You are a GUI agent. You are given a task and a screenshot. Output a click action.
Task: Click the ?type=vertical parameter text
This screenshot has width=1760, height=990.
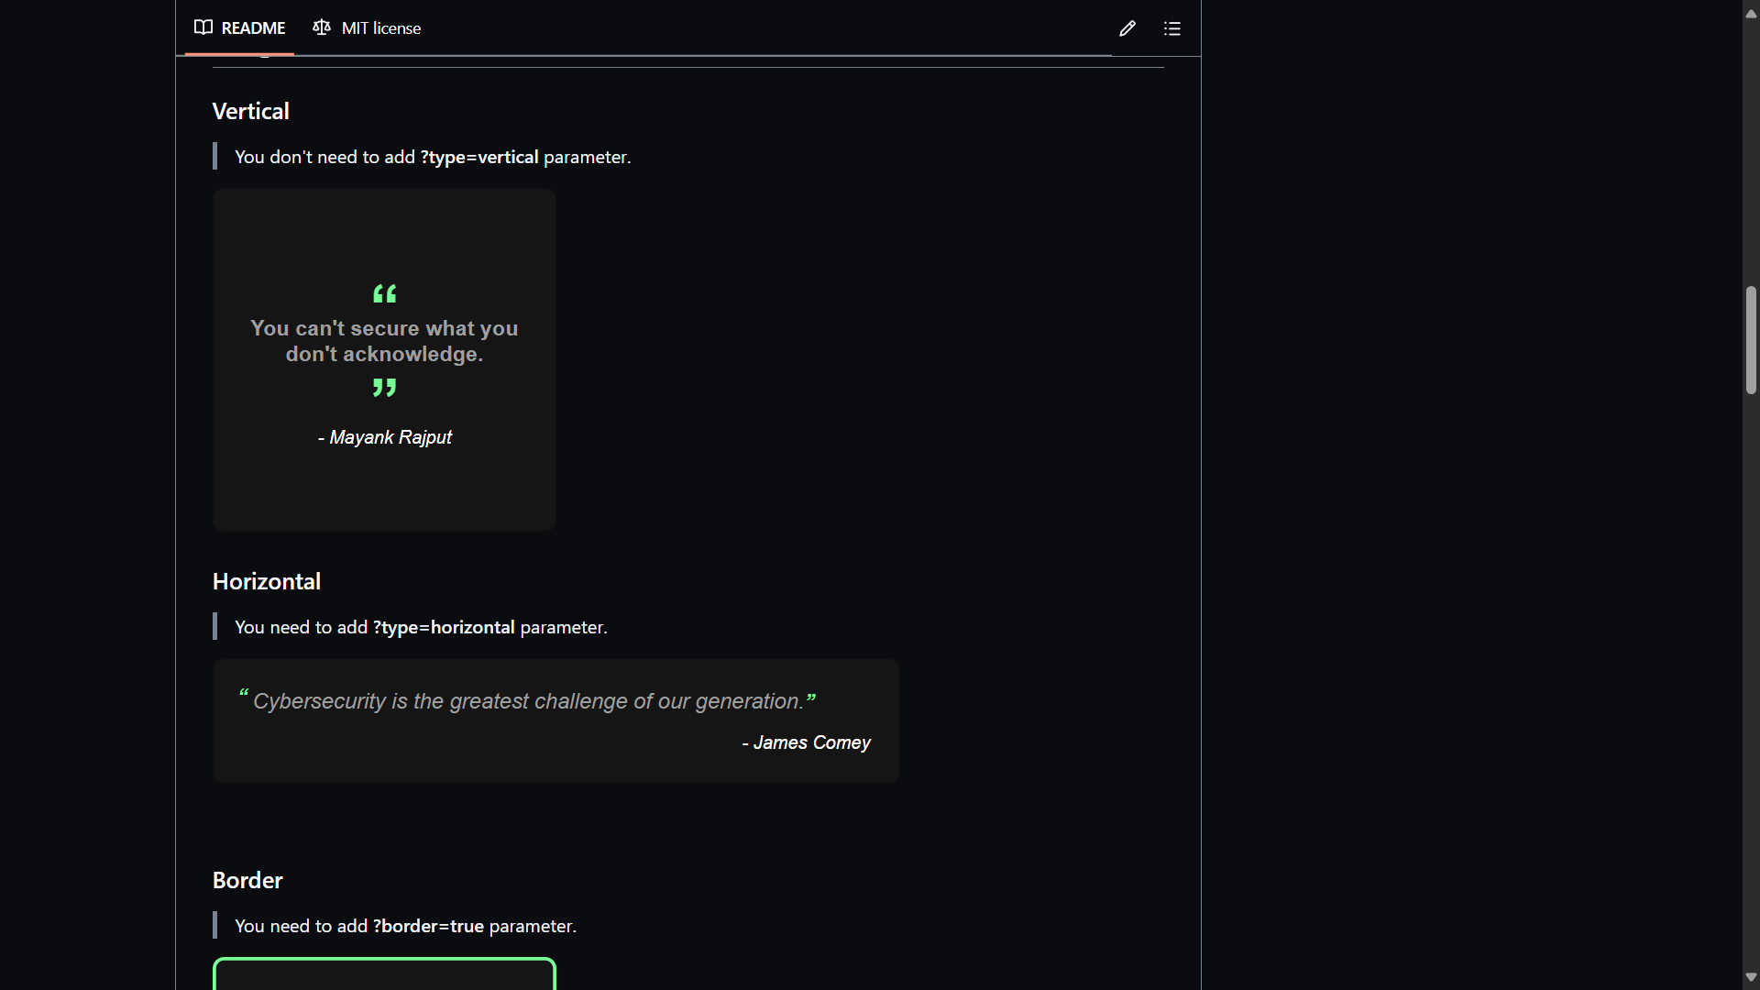coord(479,157)
